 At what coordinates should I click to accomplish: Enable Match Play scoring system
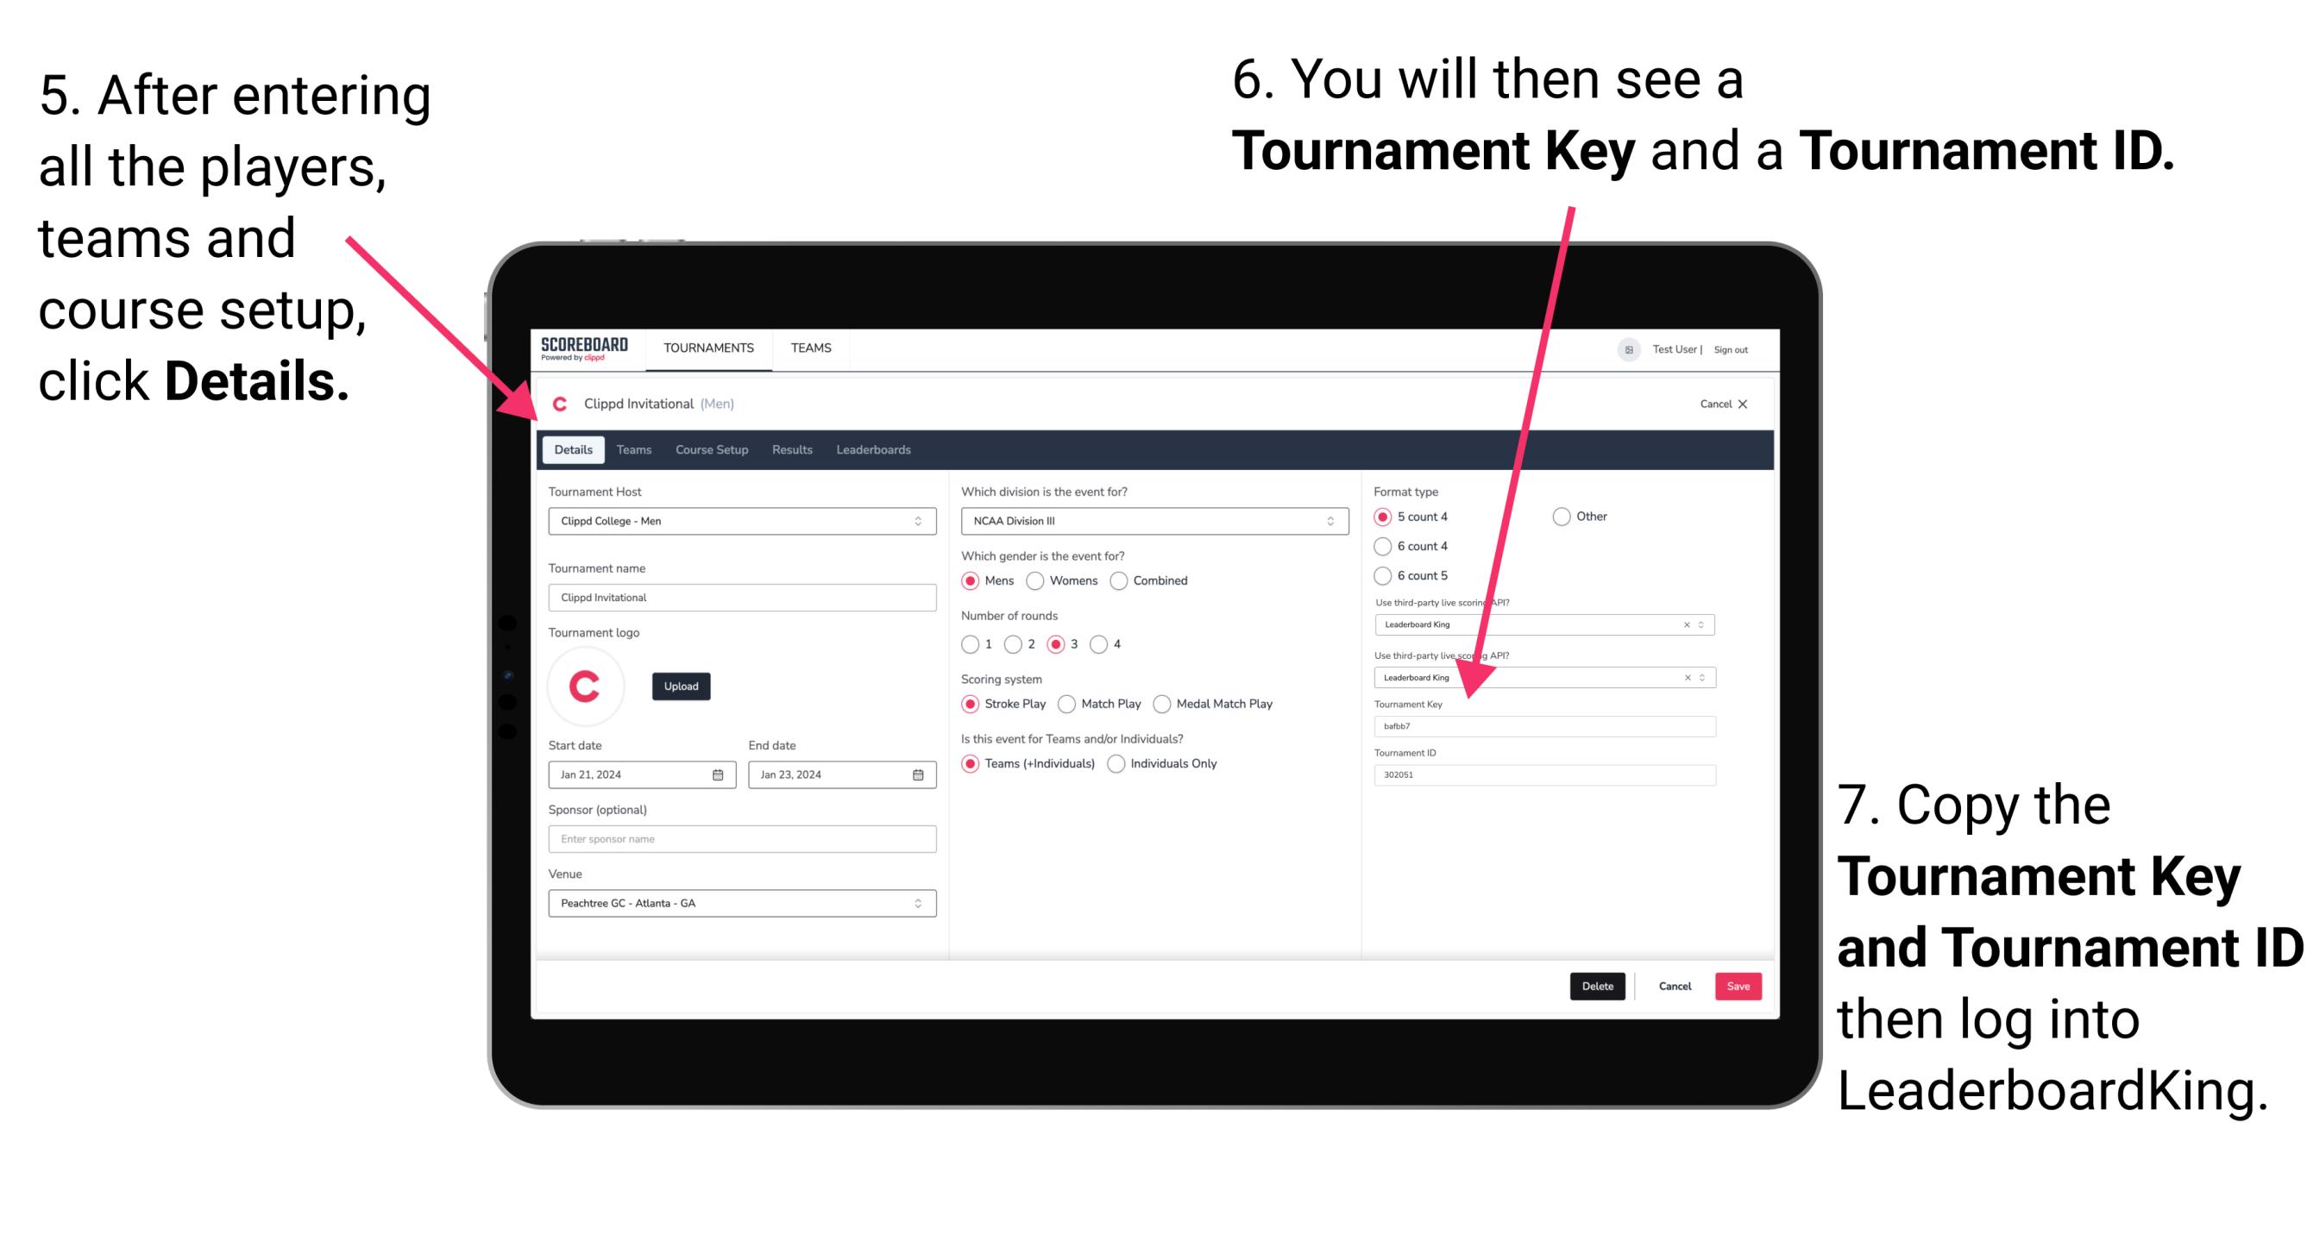click(1070, 703)
